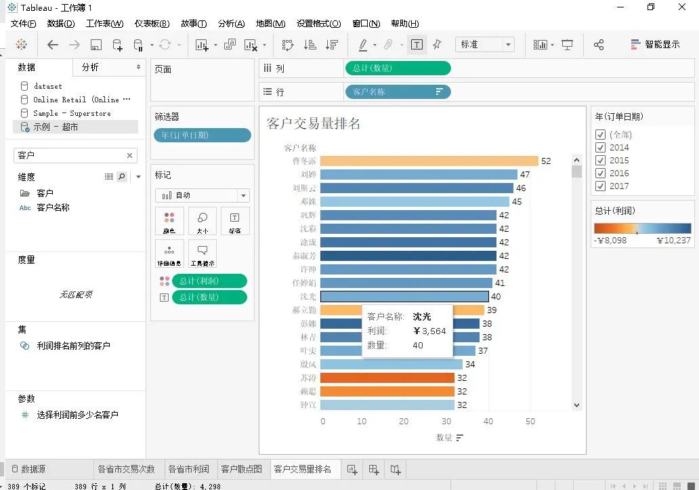Select 客户名称 dimension field
Viewport: 699px width, 490px height.
pos(53,208)
